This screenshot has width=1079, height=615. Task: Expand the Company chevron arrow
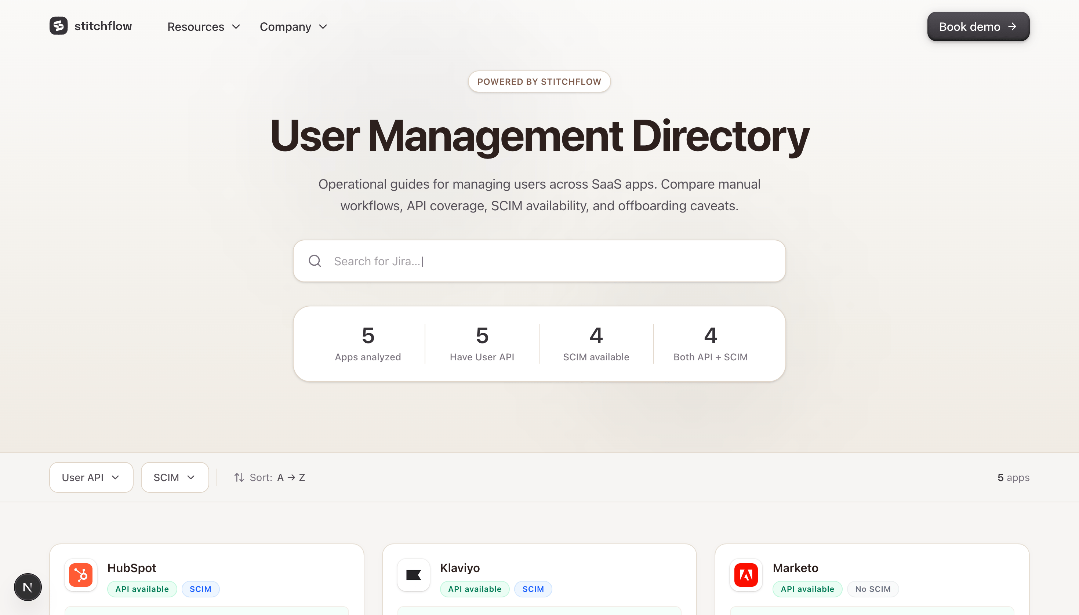pos(323,27)
